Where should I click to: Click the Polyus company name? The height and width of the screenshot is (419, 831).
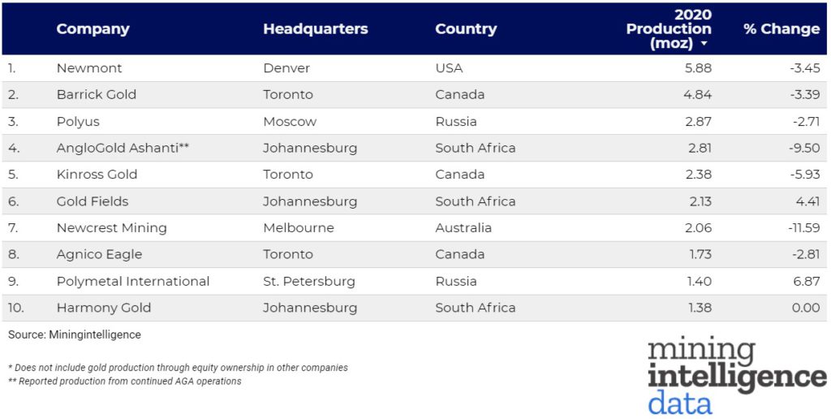point(78,122)
